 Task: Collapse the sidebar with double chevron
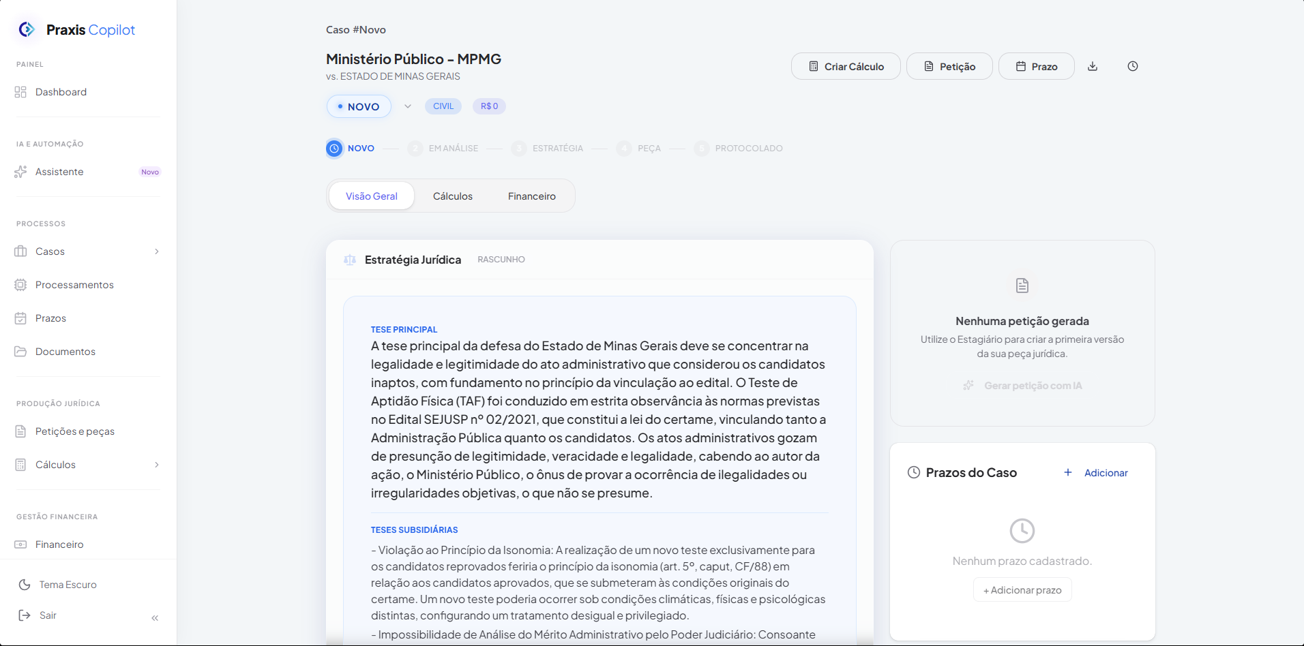click(x=155, y=618)
